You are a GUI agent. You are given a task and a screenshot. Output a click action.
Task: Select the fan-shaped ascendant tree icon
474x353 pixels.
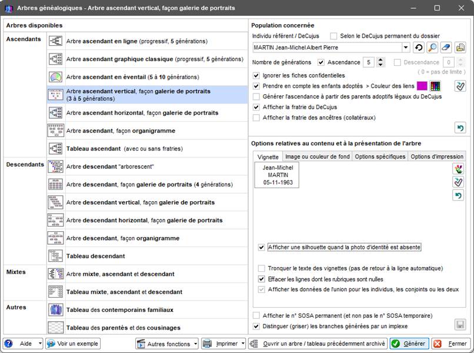pos(56,77)
